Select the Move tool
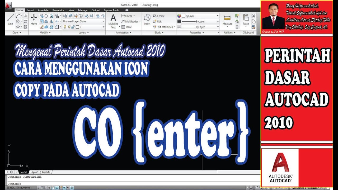 pyautogui.click(x=34, y=19)
